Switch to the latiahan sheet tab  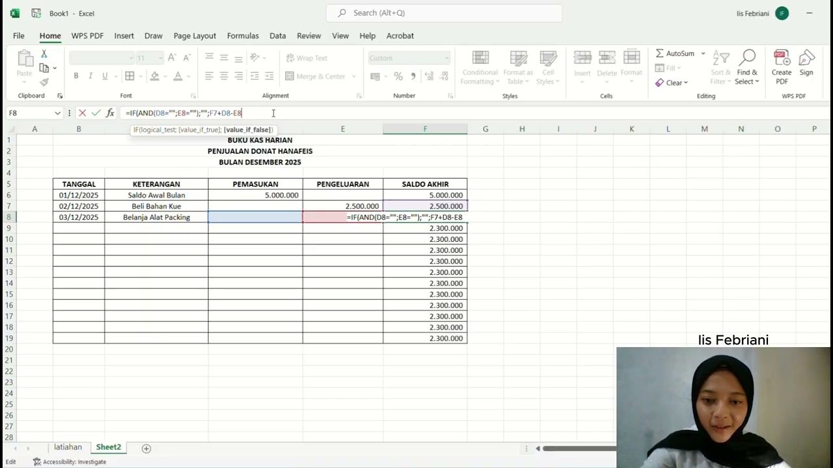pyautogui.click(x=68, y=447)
